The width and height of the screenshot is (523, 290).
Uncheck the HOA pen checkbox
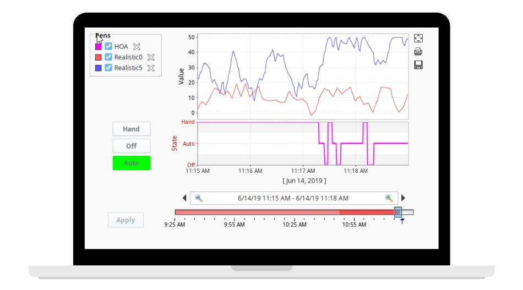click(x=108, y=47)
